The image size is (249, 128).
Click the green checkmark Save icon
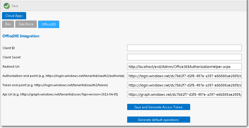pos(7,6)
